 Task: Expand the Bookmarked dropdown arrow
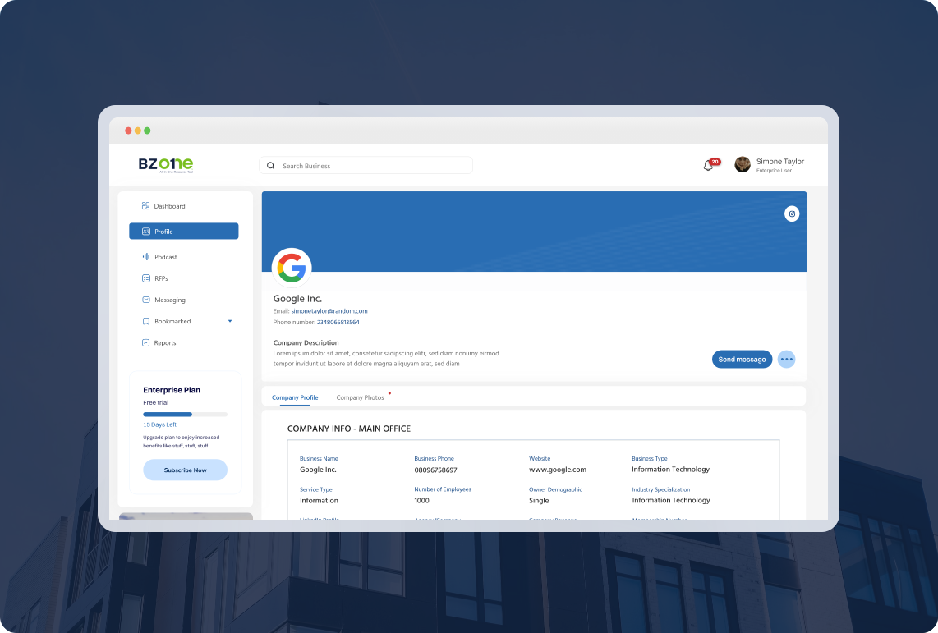point(230,321)
